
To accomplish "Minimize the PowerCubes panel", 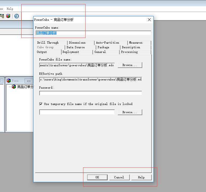I will click(x=29, y=81).
